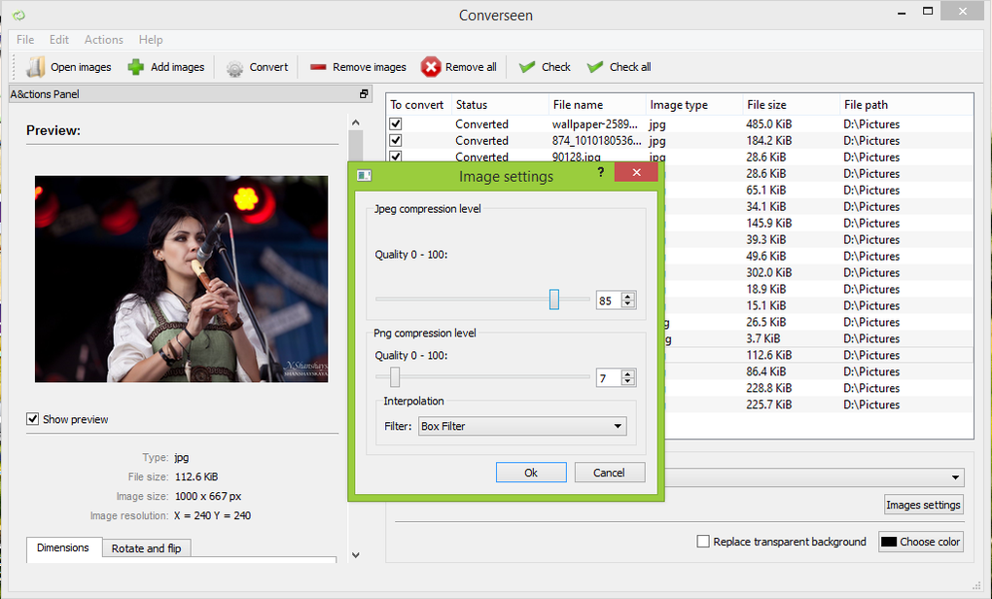
Task: Open the Help menu
Action: point(151,40)
